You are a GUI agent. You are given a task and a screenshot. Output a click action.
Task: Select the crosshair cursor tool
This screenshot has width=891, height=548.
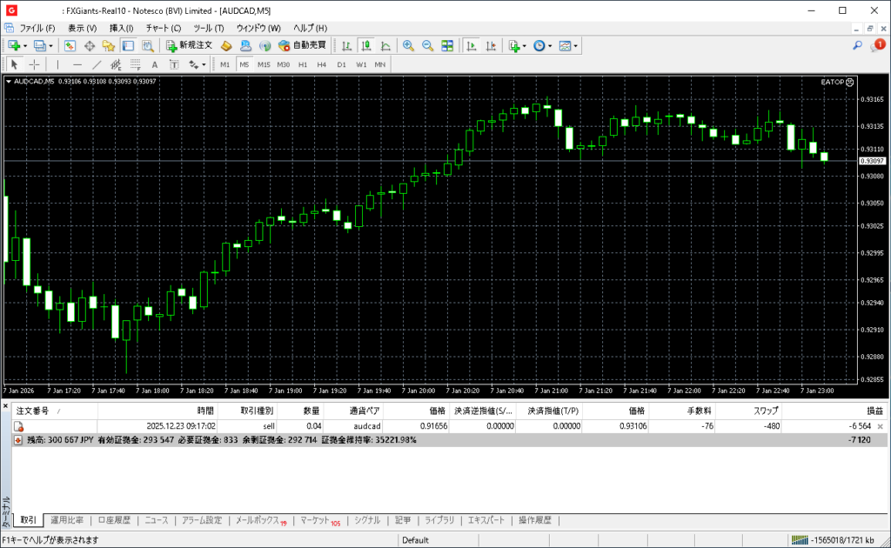point(34,64)
